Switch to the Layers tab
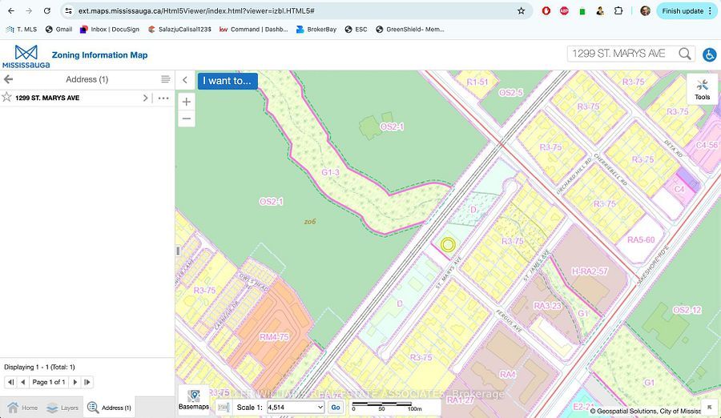 (x=62, y=408)
